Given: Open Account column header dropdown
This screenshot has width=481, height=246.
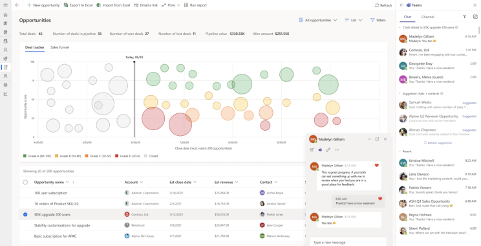Looking at the screenshot, I should (x=142, y=182).
